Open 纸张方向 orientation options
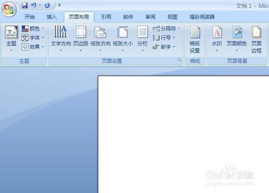 coord(101,39)
